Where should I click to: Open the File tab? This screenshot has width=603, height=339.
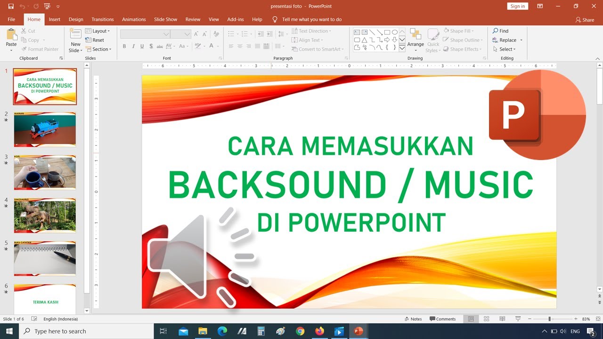(x=11, y=19)
